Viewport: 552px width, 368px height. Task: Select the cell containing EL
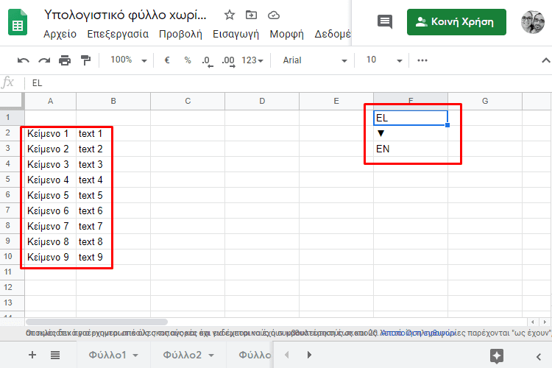[x=411, y=118]
